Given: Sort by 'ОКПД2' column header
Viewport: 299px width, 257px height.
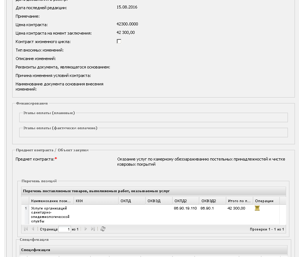Looking at the screenshot, I should pos(186,201).
